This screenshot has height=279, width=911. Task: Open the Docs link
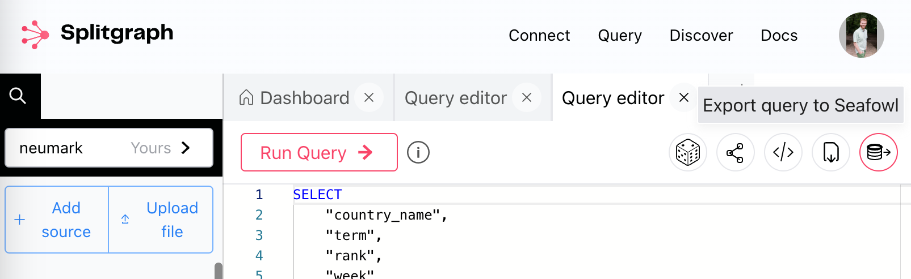tap(779, 35)
